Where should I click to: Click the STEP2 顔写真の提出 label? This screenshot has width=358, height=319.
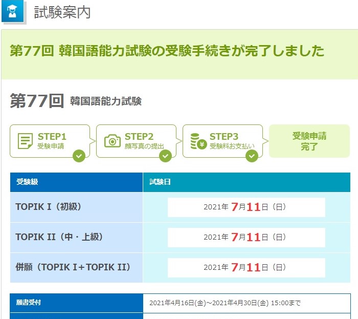pos(144,141)
